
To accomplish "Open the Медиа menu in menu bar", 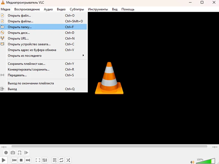I will coord(5,9).
